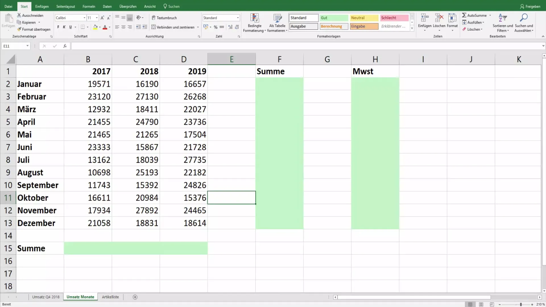
Task: Open the Umsatz Q4 2018 sheet tab
Action: pyautogui.click(x=46, y=297)
